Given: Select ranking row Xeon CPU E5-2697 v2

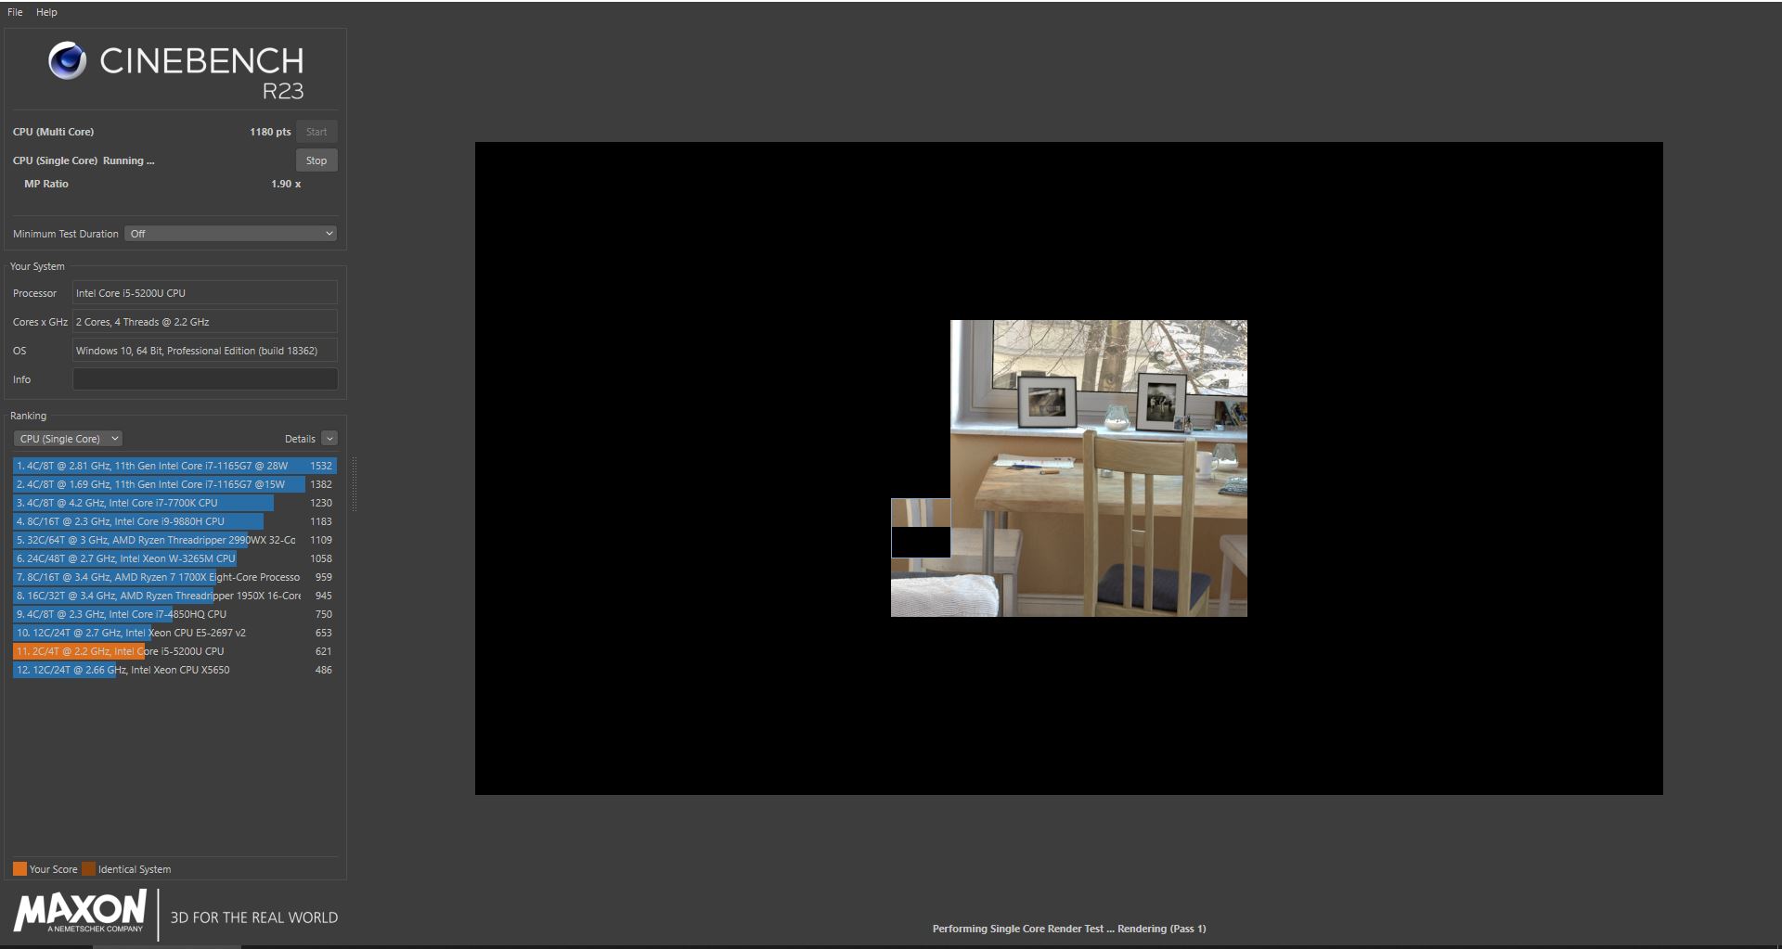Looking at the screenshot, I should point(174,633).
